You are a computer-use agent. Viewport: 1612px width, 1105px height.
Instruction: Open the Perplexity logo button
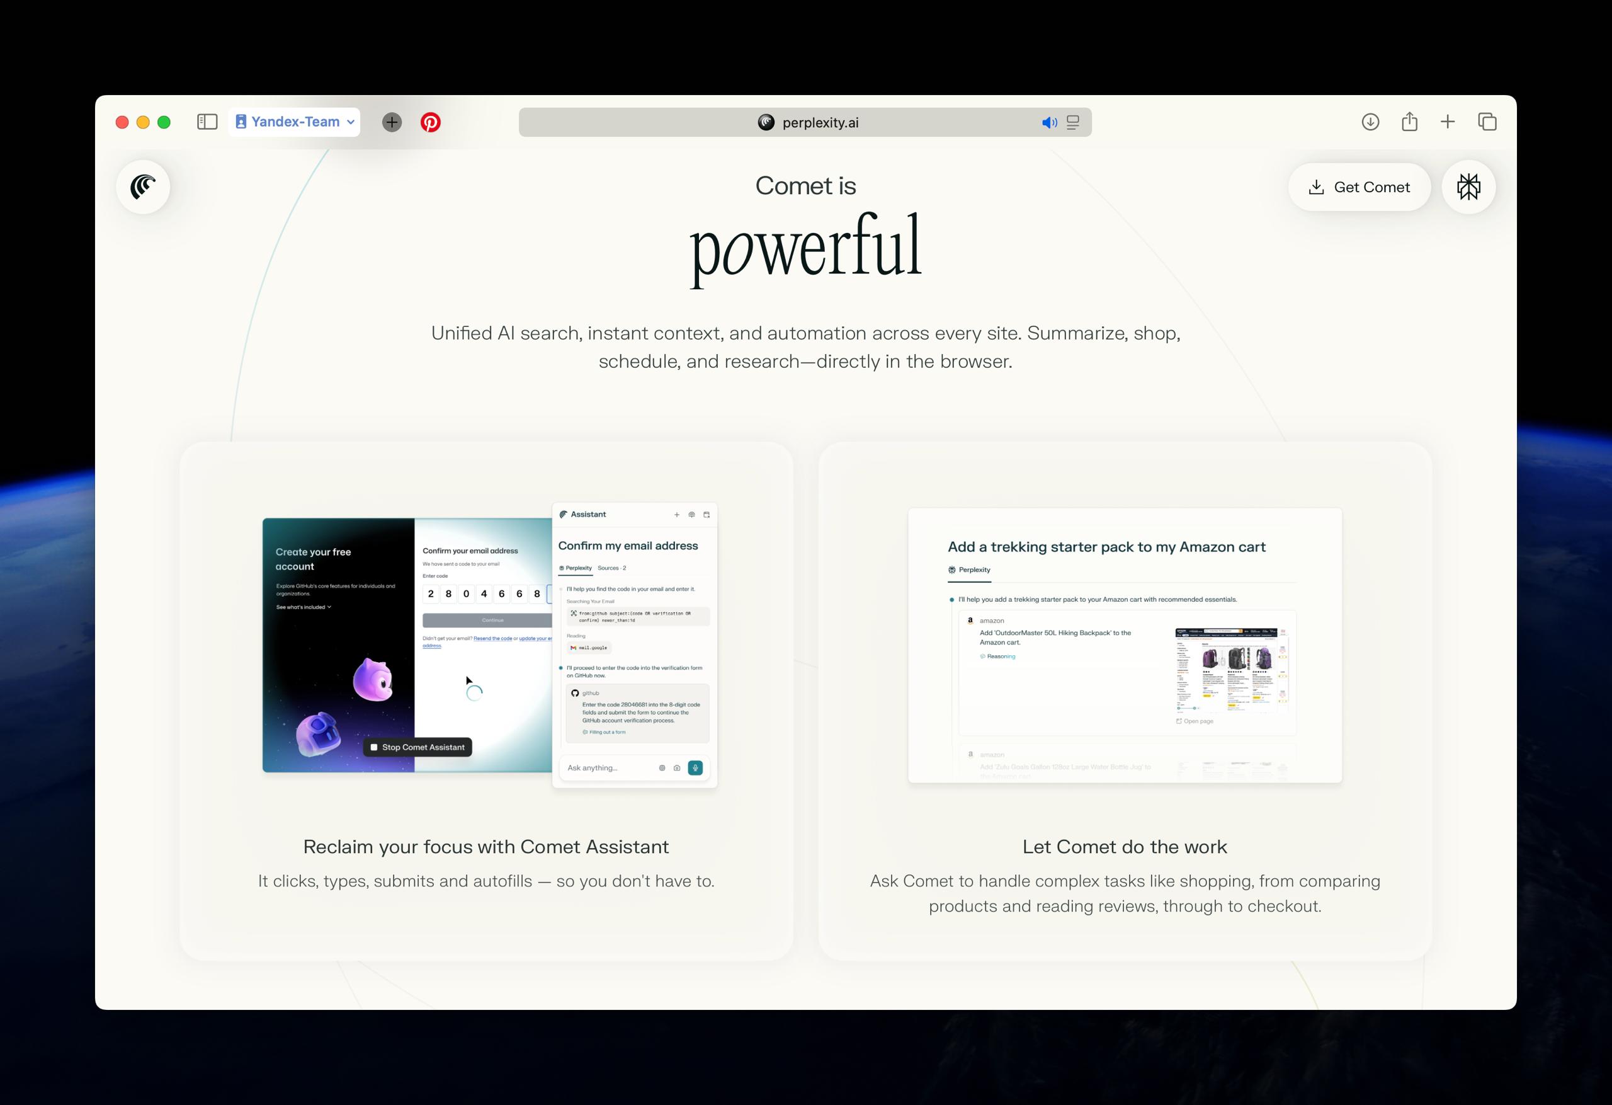click(x=1468, y=186)
